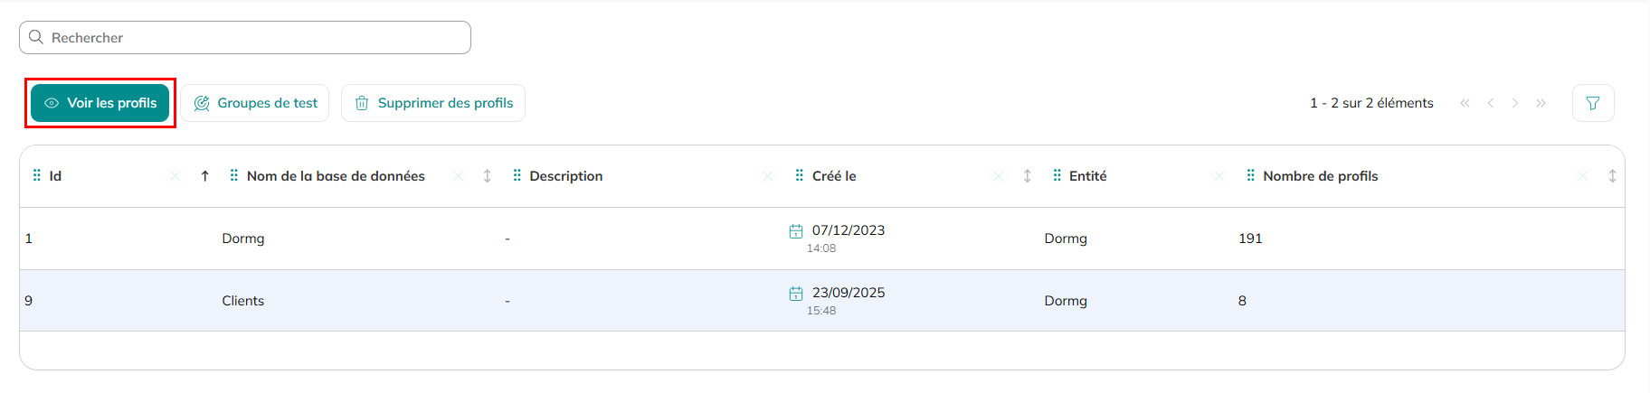The image size is (1650, 393).
Task: Click drag handle of Nom de la base column
Action: click(x=234, y=175)
